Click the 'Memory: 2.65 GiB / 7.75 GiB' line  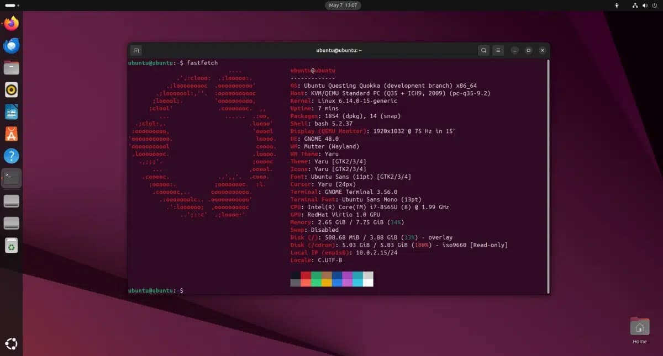coord(347,222)
